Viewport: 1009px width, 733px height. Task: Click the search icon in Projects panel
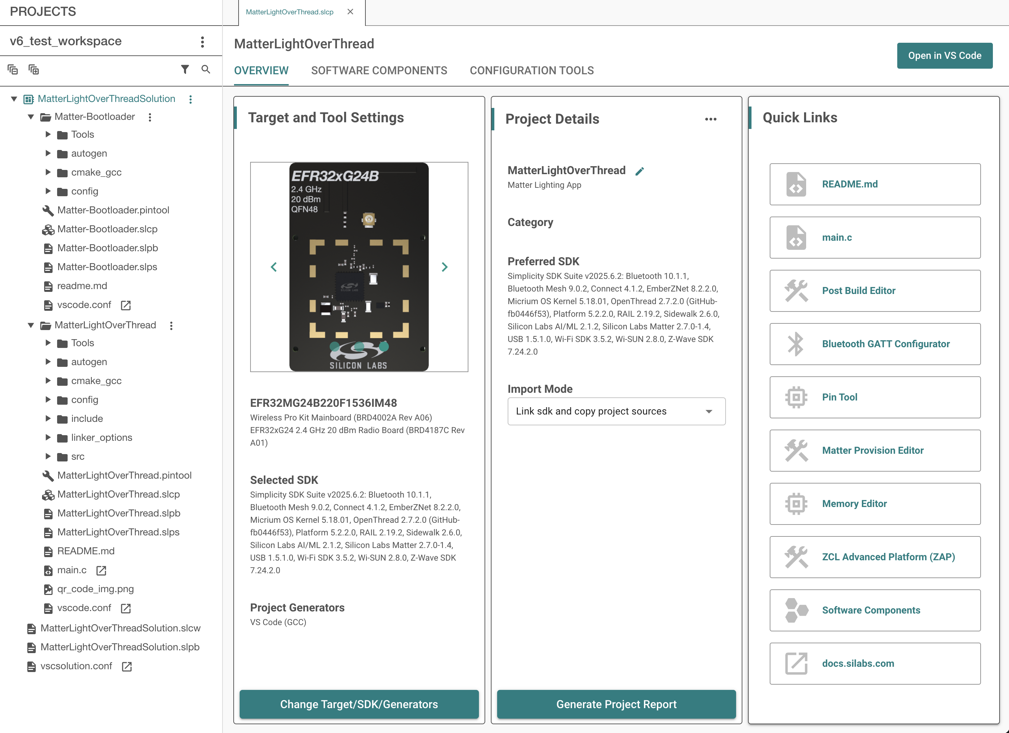[x=206, y=69]
